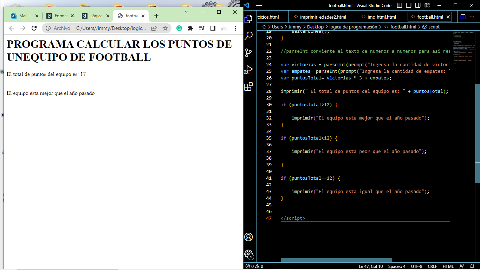Change language mode via HTML

click(448, 266)
